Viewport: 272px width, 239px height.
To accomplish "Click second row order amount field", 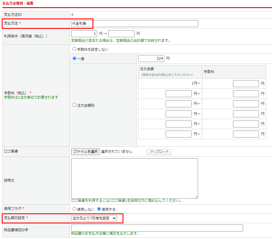I will click(179, 94).
